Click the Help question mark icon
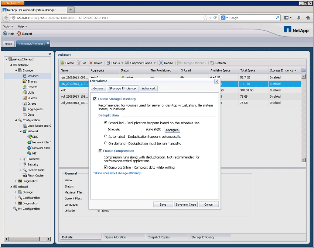Viewport: 314px width, 248px height. coord(5,34)
